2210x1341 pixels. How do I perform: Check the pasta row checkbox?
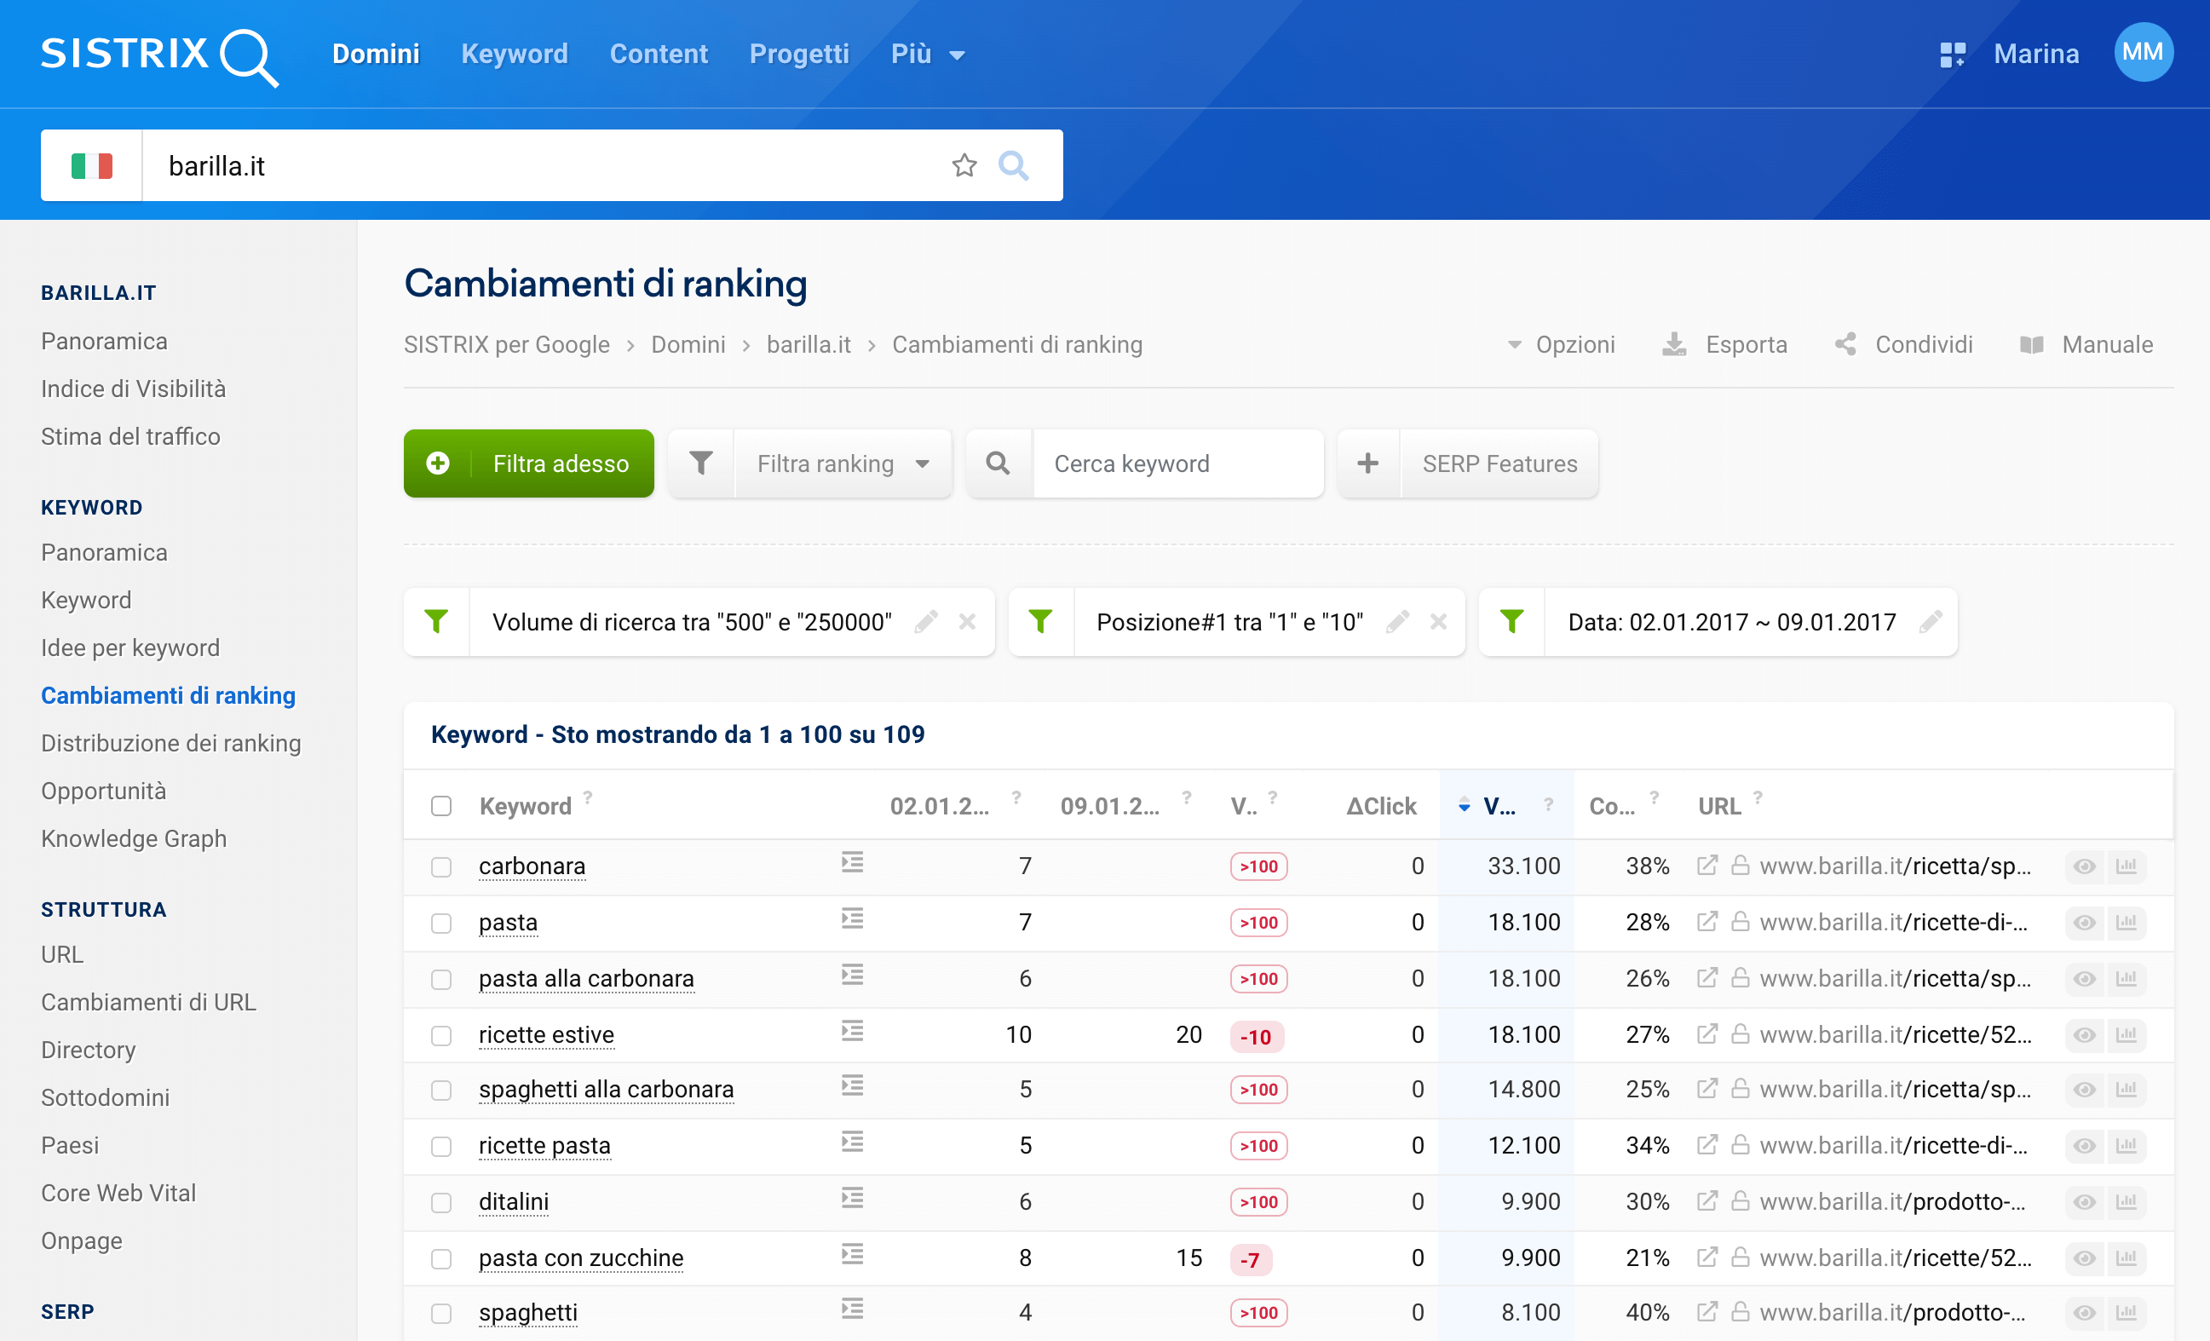(x=440, y=923)
